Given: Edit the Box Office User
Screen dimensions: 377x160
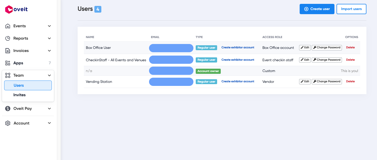Looking at the screenshot, I should pos(305,48).
